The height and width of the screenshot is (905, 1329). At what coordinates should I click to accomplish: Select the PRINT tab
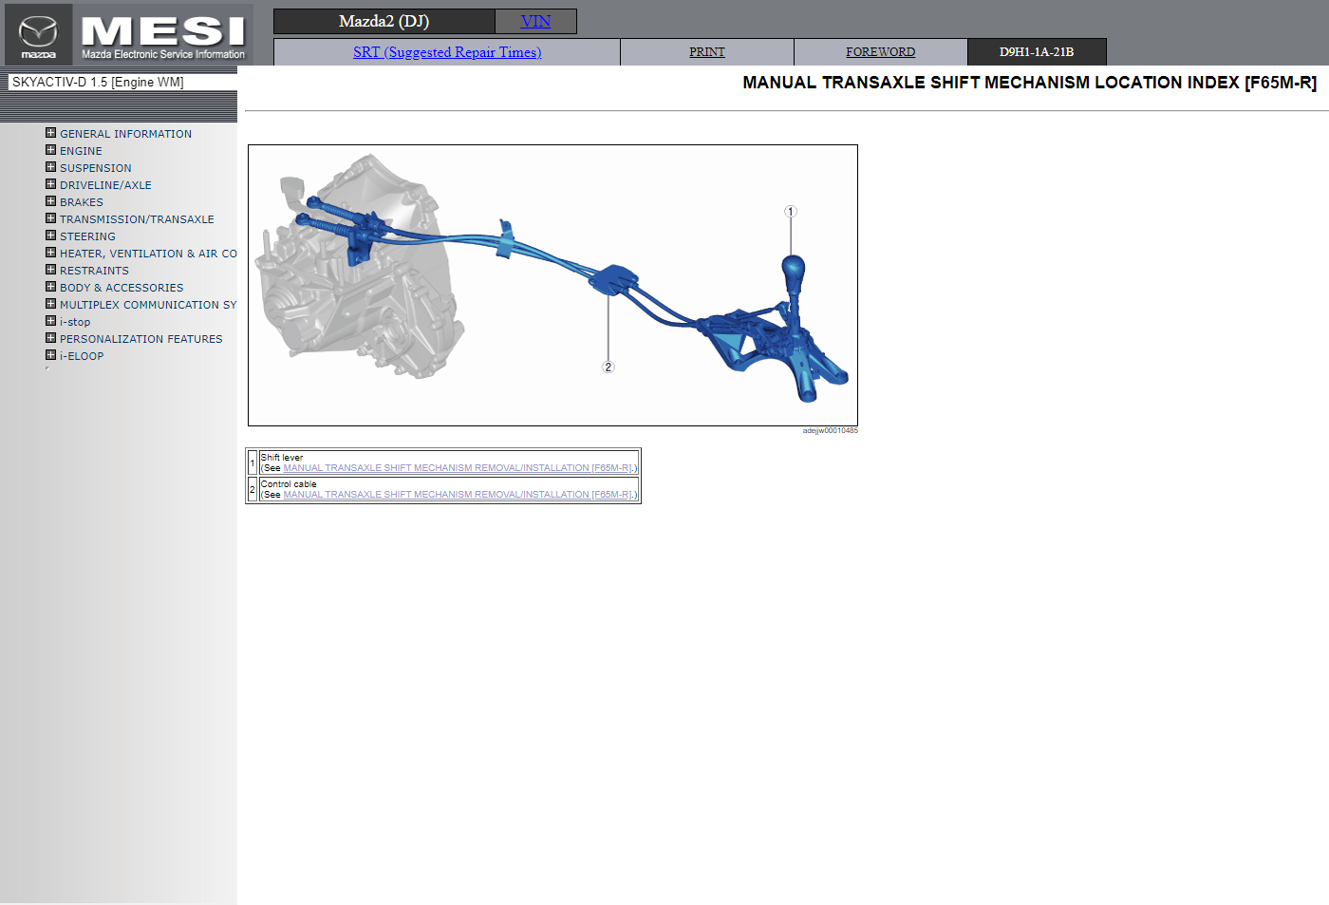[706, 52]
